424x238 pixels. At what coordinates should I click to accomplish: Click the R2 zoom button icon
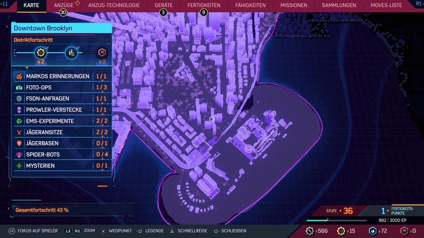pyautogui.click(x=77, y=231)
